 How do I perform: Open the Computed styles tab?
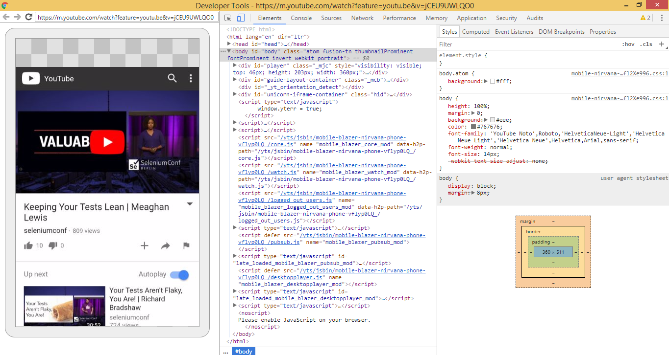(475, 31)
